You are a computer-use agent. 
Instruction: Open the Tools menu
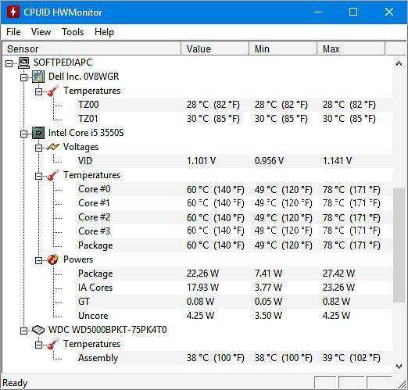(x=73, y=32)
